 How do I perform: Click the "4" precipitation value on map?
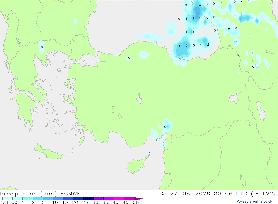pos(193,18)
